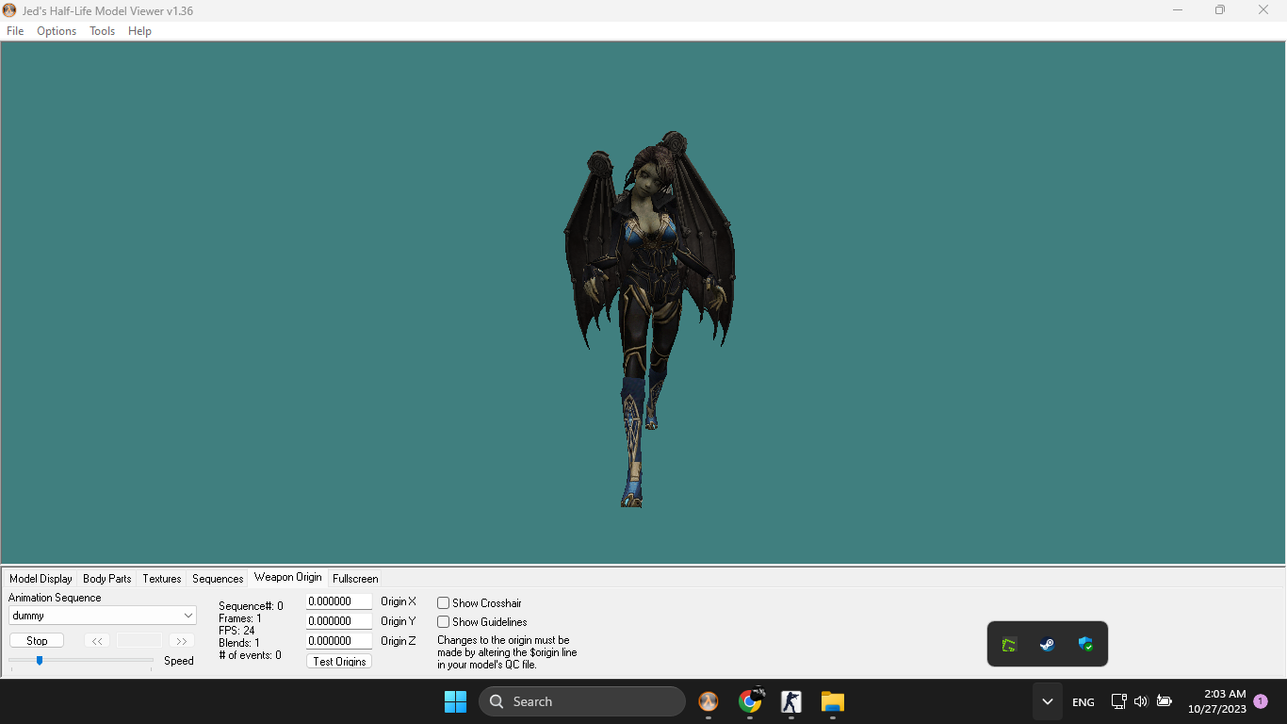Switch to the Textures tab
The width and height of the screenshot is (1287, 724).
click(x=162, y=579)
